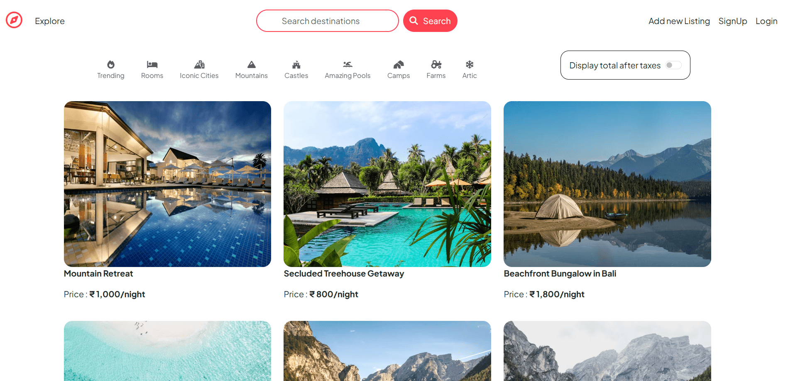Click the ₹1,800/night price text
This screenshot has height=381, width=788.
click(x=557, y=294)
